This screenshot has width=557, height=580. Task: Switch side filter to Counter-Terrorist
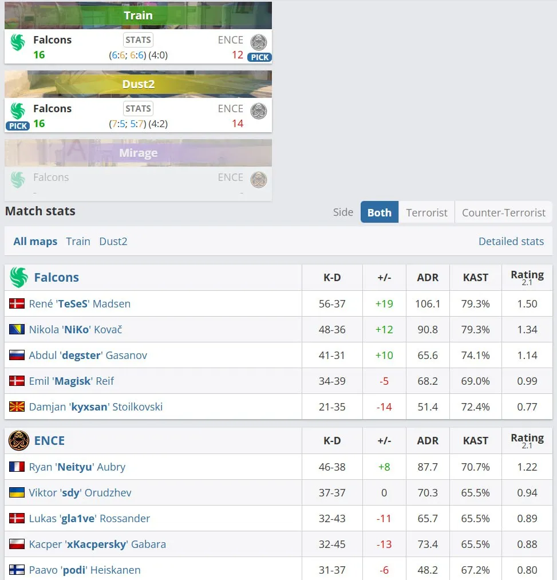(x=504, y=212)
